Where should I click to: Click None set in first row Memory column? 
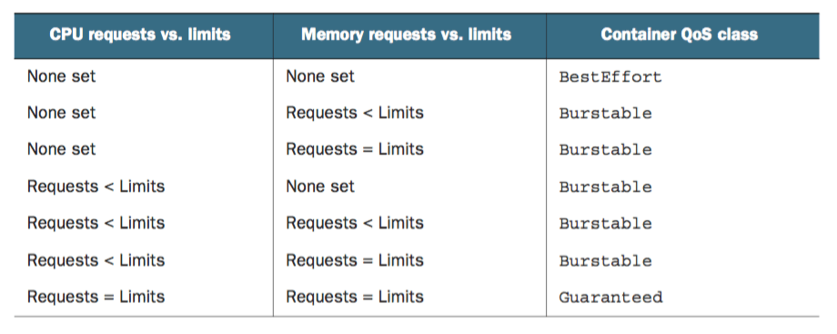tap(320, 76)
